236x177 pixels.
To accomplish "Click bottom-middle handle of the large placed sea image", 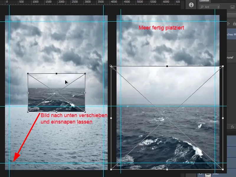I will pos(167,169).
